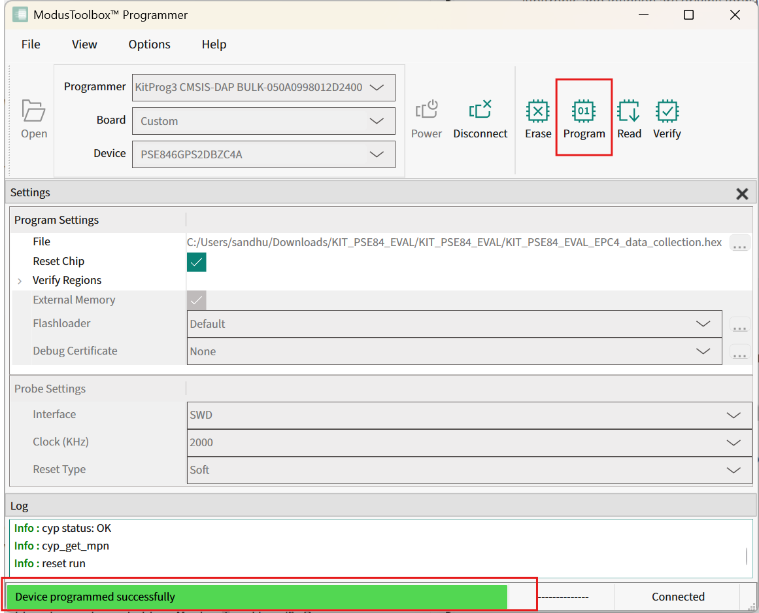759x613 pixels.
Task: Toggle the External Memory checkbox
Action: [x=197, y=300]
